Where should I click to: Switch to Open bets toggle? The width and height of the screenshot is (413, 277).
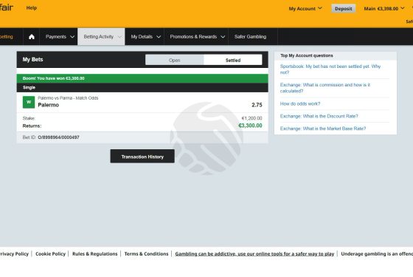(x=174, y=60)
